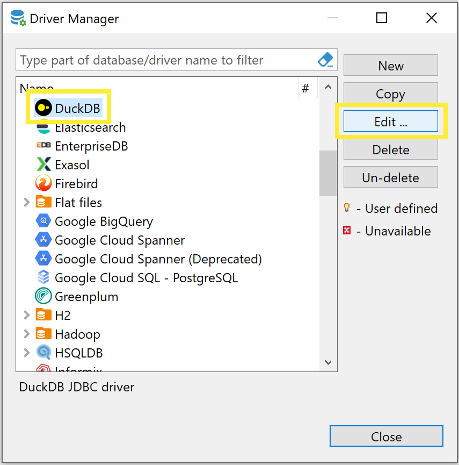Screen dimensions: 459x465
Task: Clear the filter using the eraser icon
Action: click(x=324, y=60)
